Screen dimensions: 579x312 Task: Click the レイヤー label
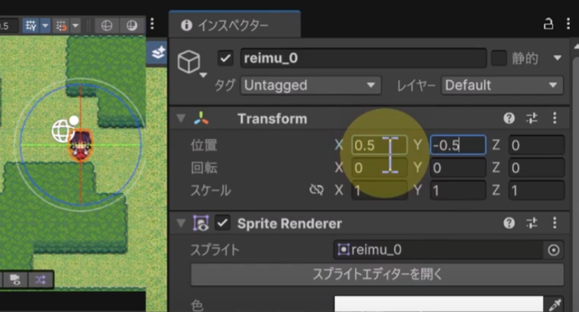point(416,85)
